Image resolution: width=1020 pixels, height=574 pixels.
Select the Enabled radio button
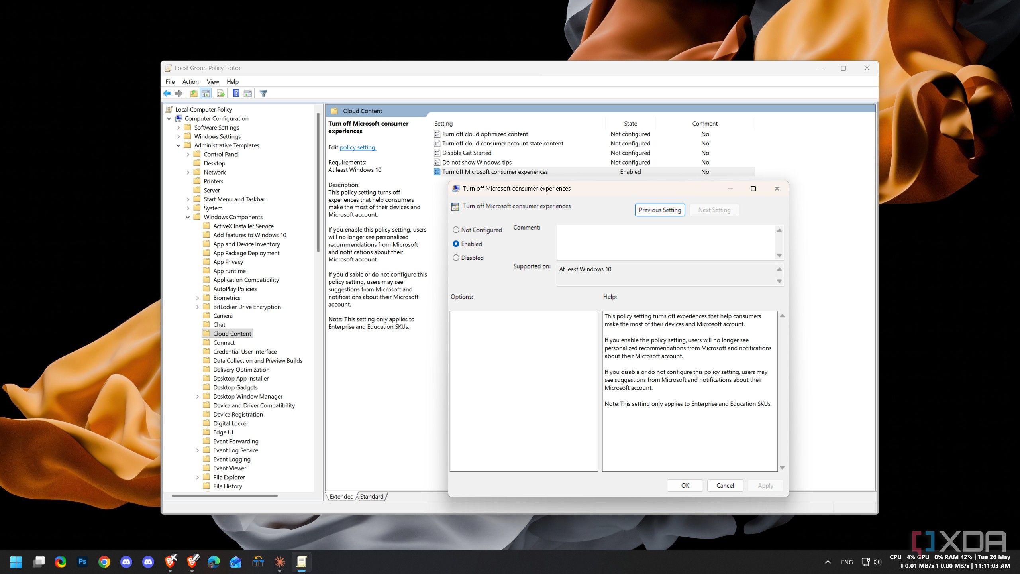[456, 244]
